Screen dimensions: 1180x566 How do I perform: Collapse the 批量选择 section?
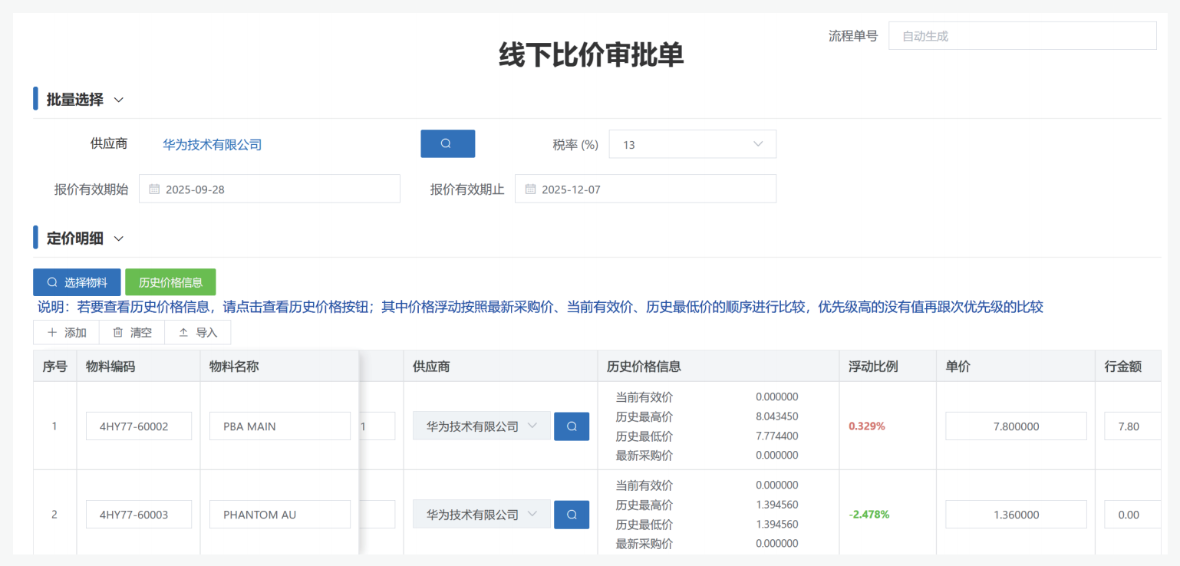119,100
